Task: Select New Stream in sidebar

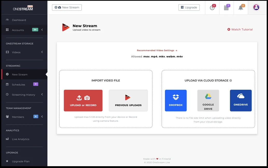Action: coord(24,74)
